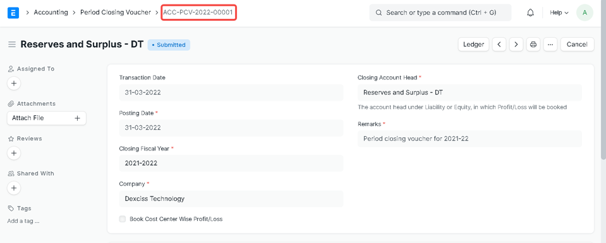Viewport: 606px width, 243px height.
Task: Click the Assigned To label
Action: 35,69
